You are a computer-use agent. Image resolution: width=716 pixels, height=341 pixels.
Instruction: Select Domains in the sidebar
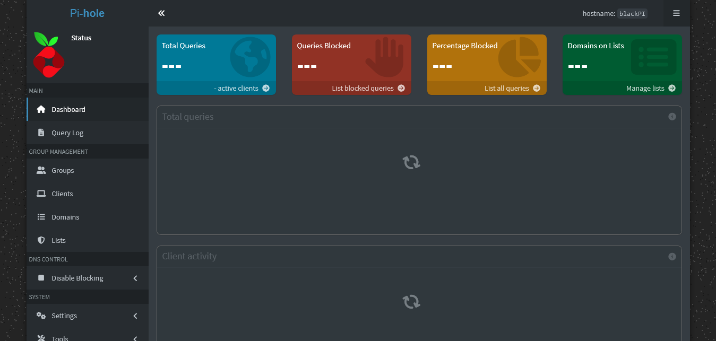pyautogui.click(x=65, y=217)
